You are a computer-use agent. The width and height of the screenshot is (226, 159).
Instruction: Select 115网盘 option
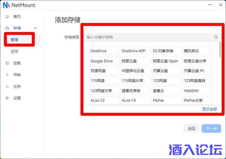point(104,81)
